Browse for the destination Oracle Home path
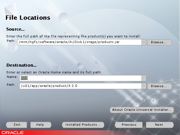 pyautogui.click(x=159, y=86)
